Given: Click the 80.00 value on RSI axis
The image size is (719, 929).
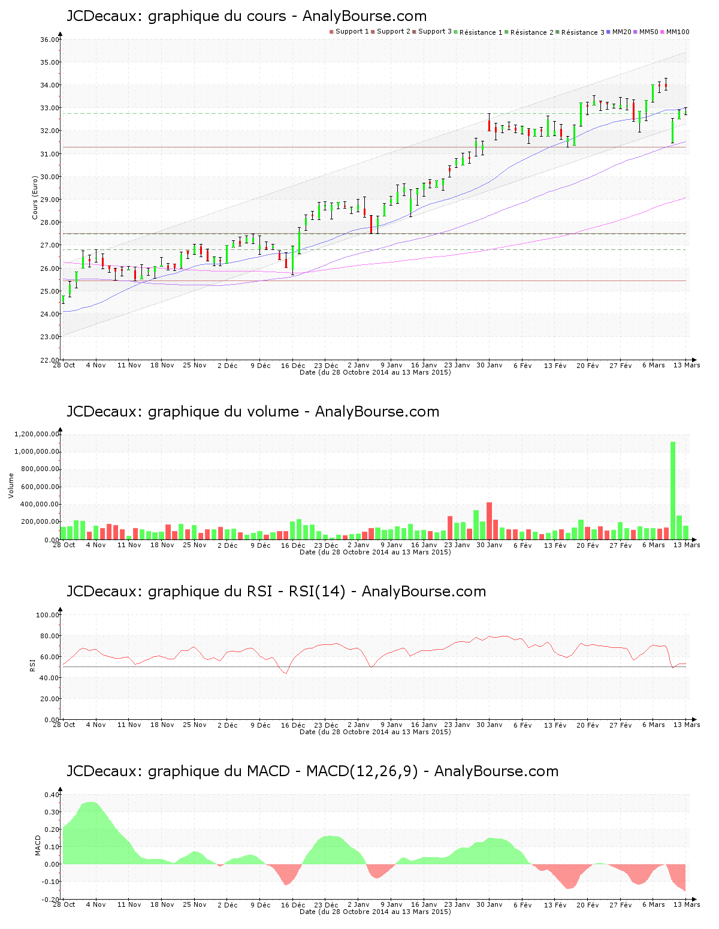Looking at the screenshot, I should coord(49,637).
